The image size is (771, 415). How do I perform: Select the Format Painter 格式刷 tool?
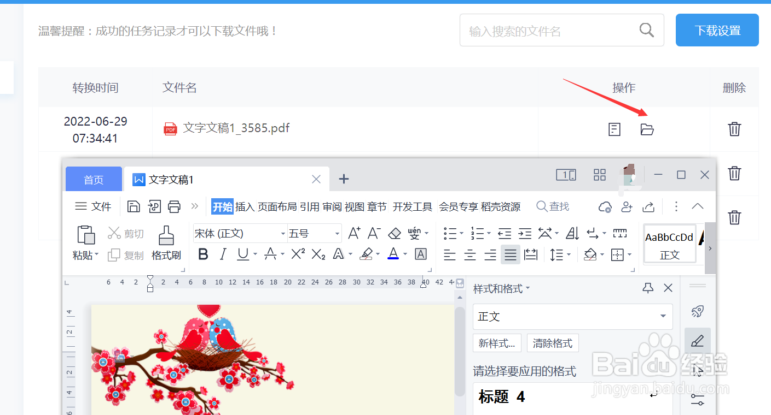click(x=166, y=243)
